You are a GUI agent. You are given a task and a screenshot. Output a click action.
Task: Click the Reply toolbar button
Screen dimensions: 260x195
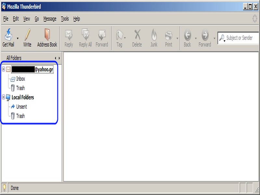[69, 38]
